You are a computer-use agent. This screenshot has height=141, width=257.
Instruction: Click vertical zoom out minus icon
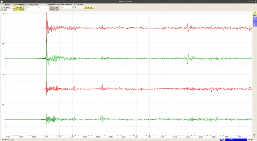pos(254,137)
